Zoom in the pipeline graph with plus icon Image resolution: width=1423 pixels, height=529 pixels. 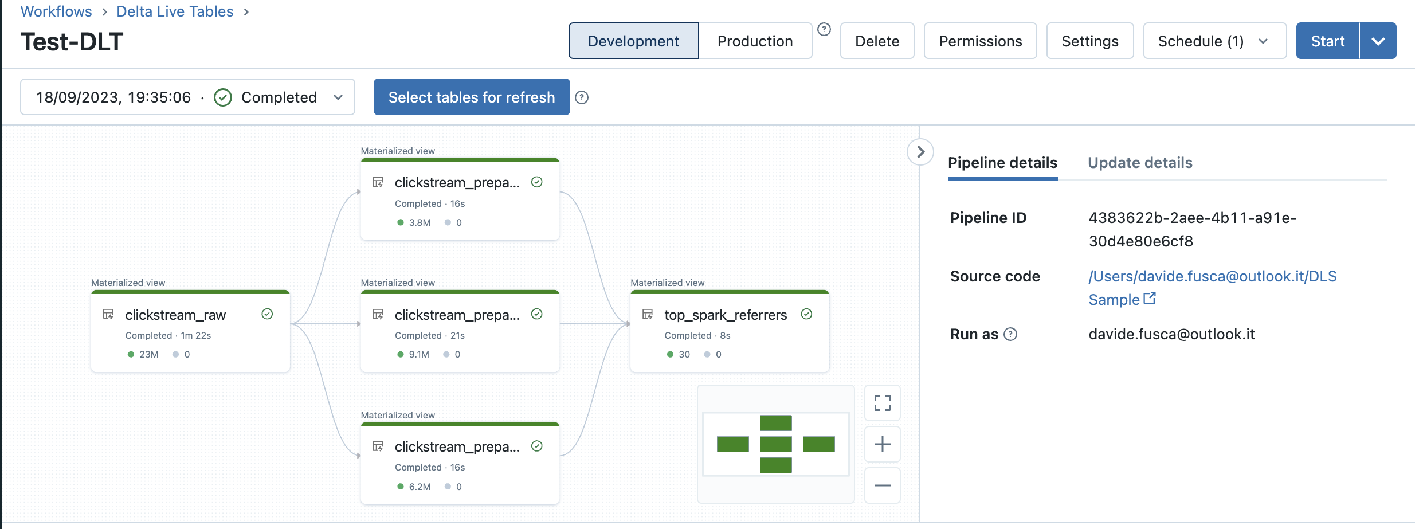point(881,444)
